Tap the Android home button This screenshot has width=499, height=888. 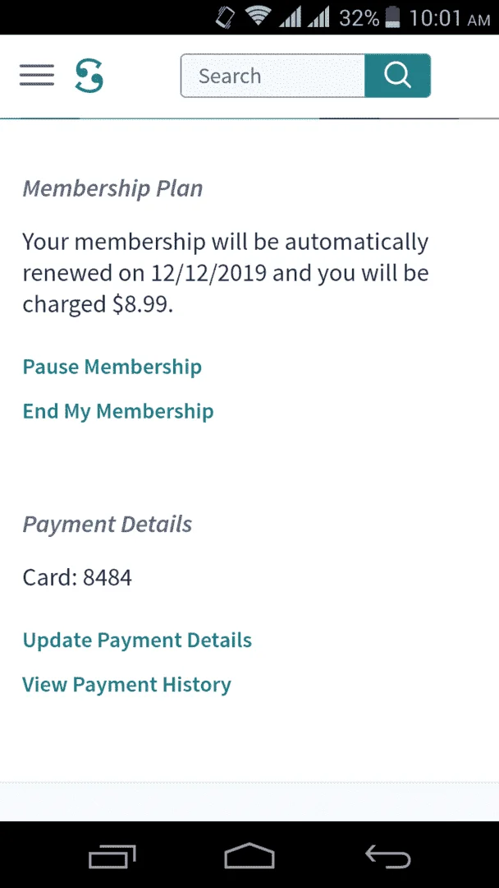click(x=249, y=856)
